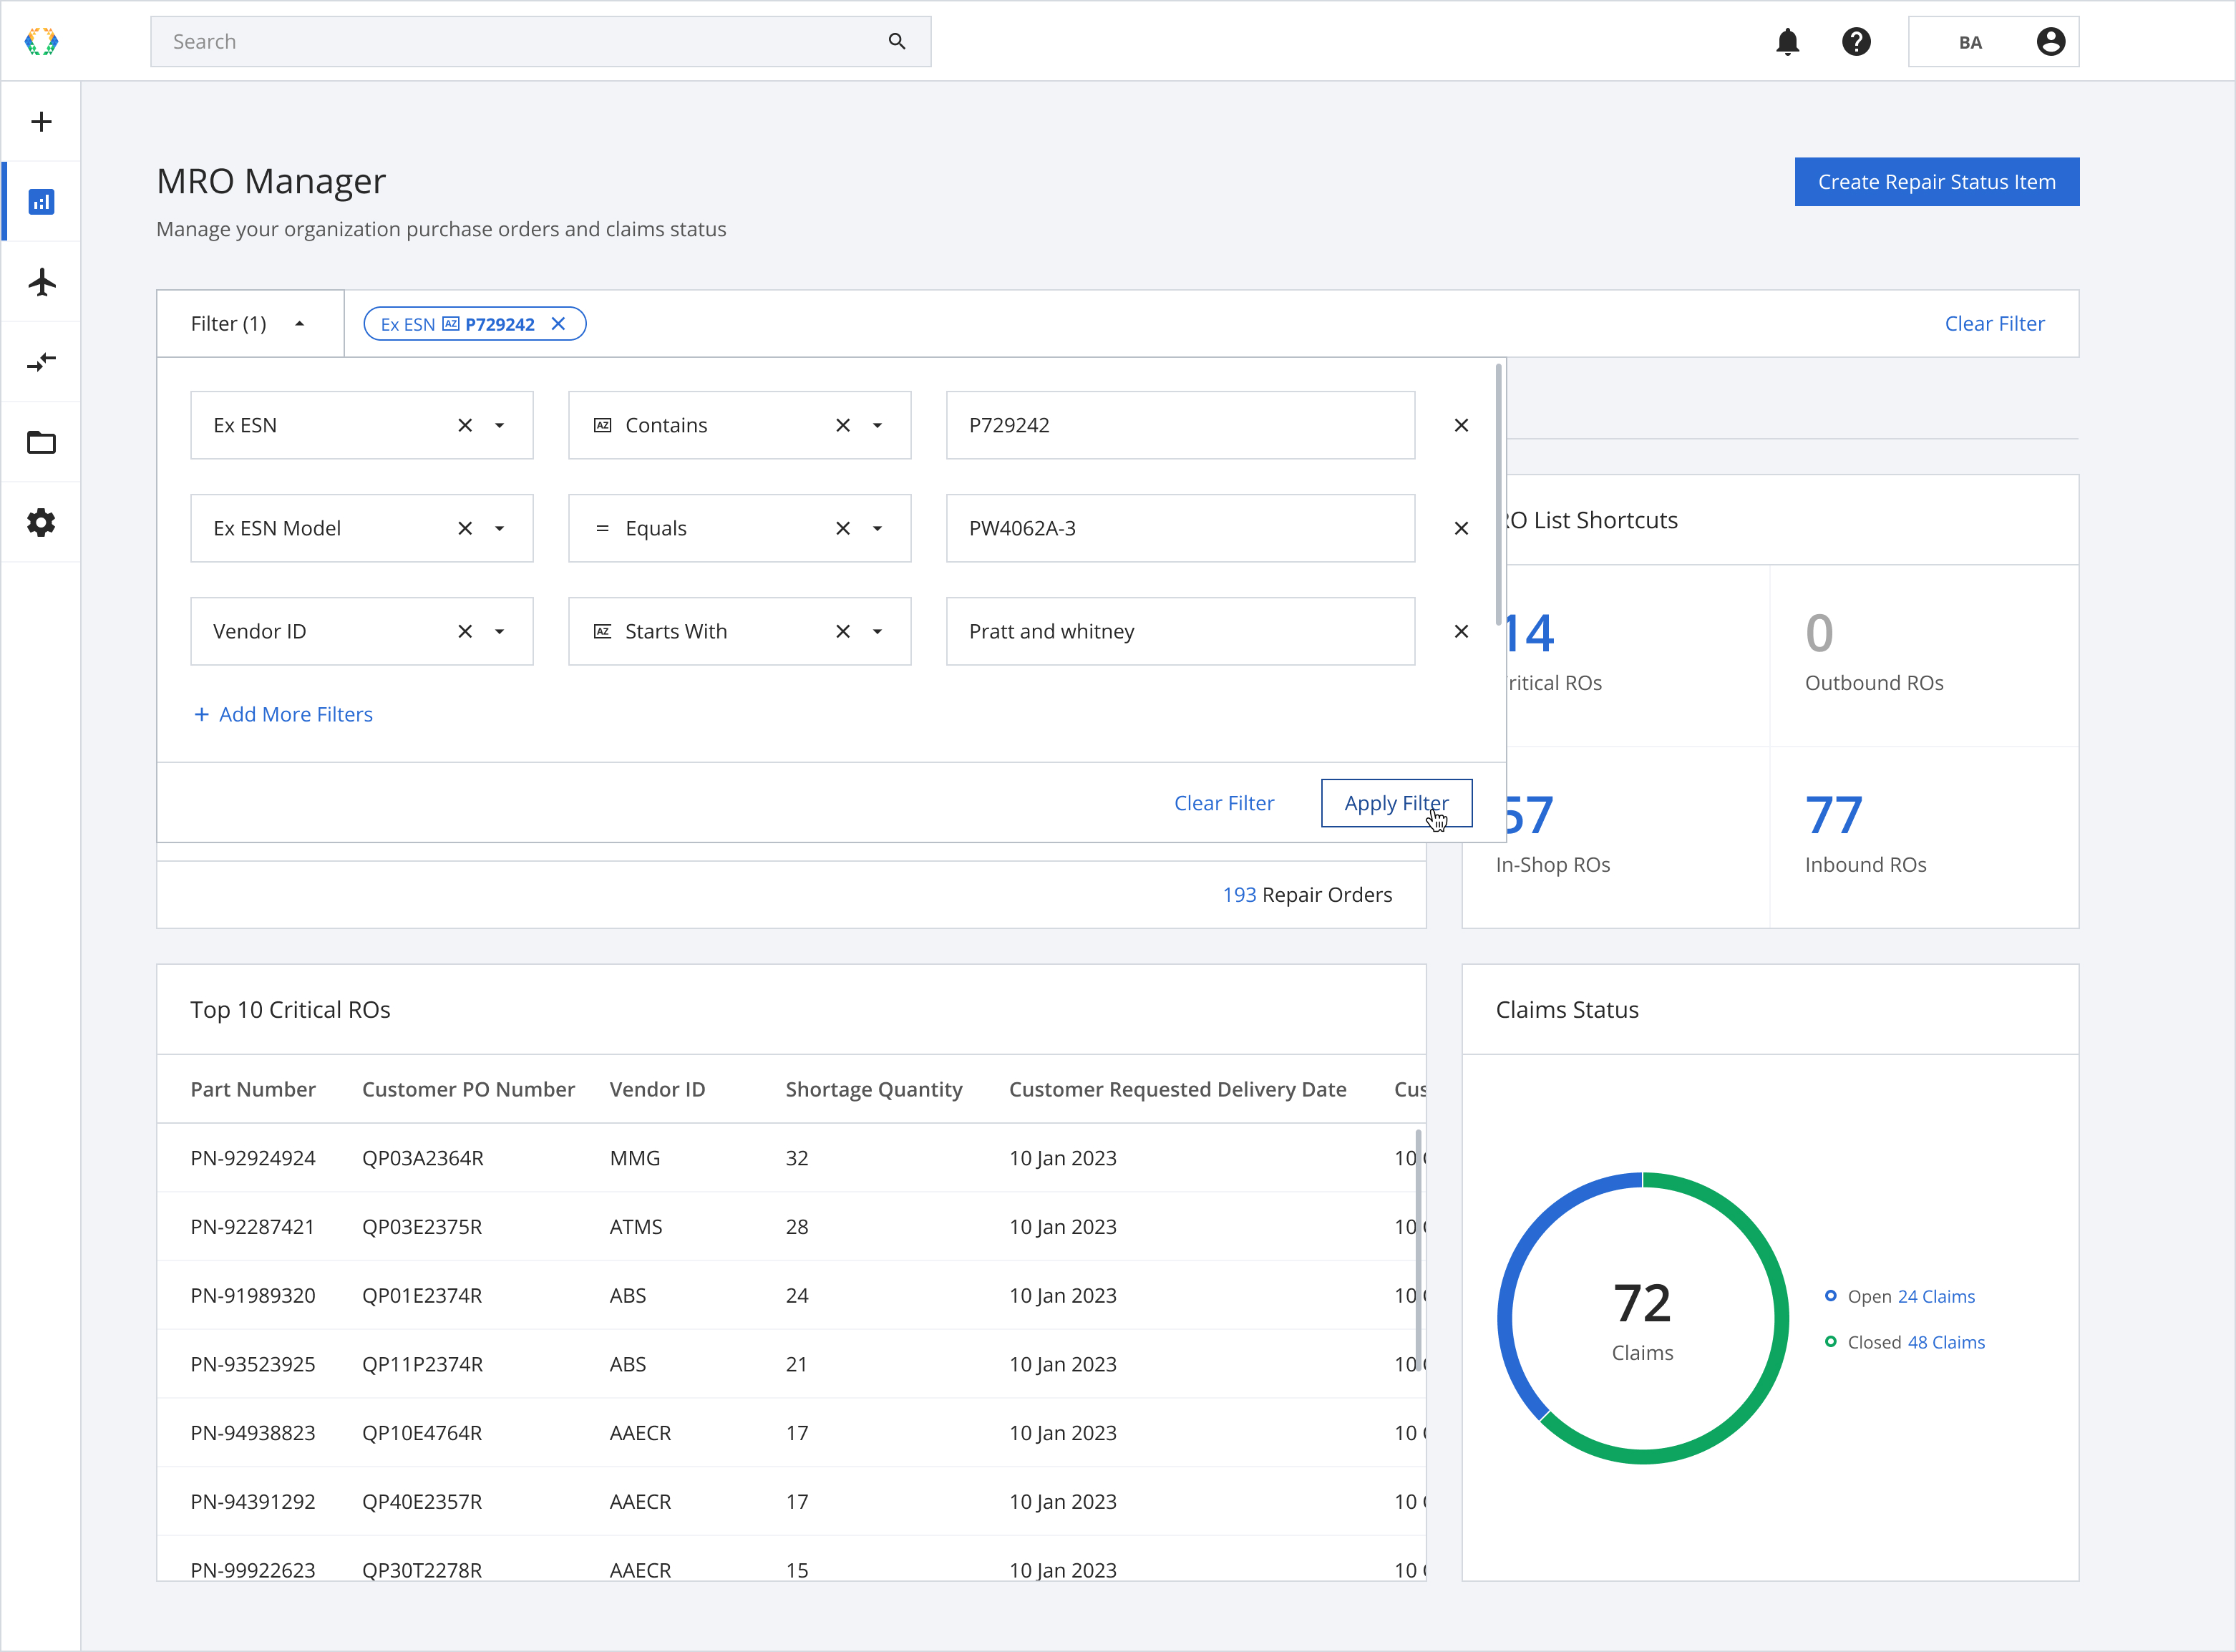Expand the Ex ESN field dropdown arrow
The image size is (2236, 1652).
[500, 425]
